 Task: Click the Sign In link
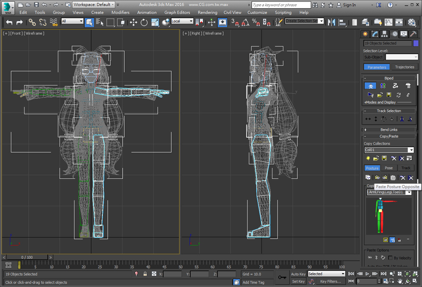(349, 5)
